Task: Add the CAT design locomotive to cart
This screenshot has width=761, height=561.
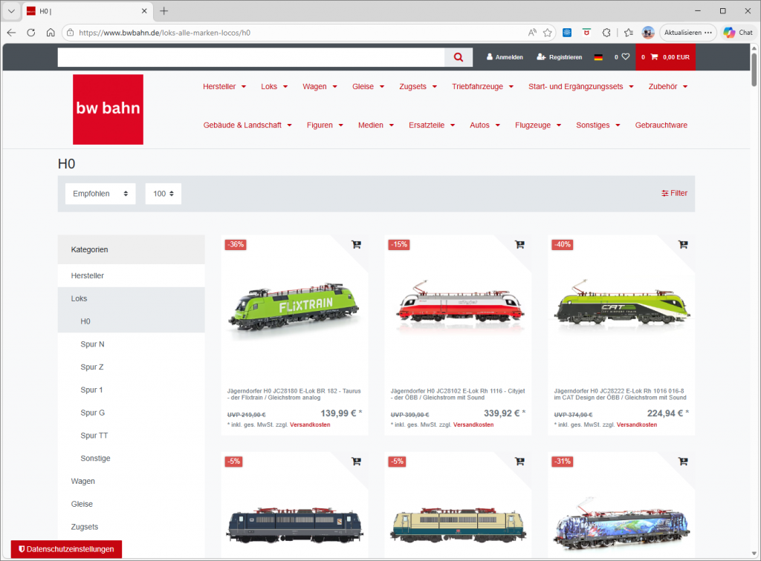Action: pyautogui.click(x=683, y=245)
